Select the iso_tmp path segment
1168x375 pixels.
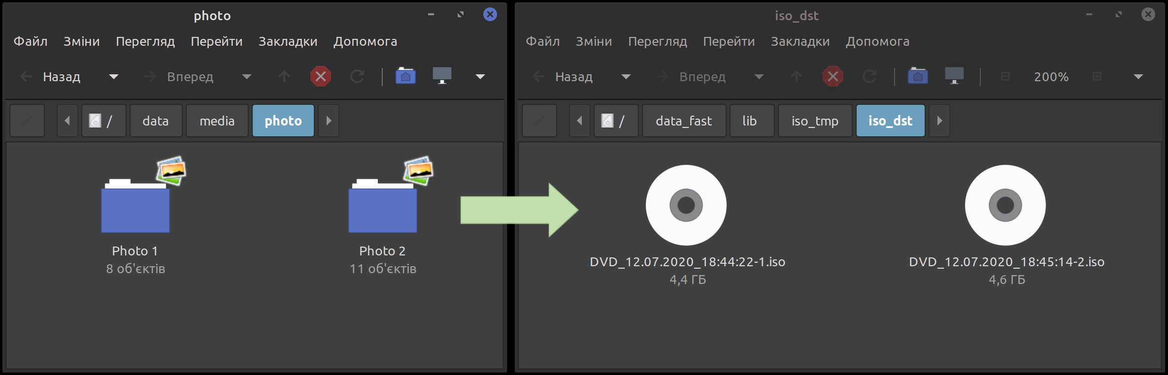click(x=815, y=121)
